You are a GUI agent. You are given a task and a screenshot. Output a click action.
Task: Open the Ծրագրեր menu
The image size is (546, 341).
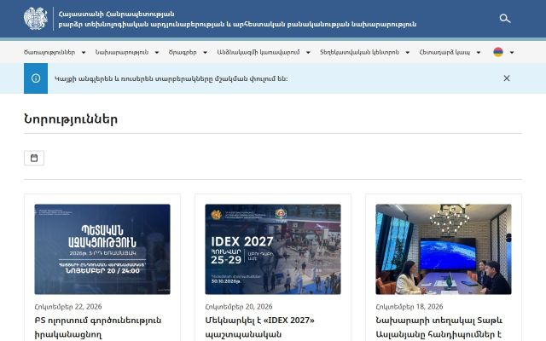pos(183,52)
